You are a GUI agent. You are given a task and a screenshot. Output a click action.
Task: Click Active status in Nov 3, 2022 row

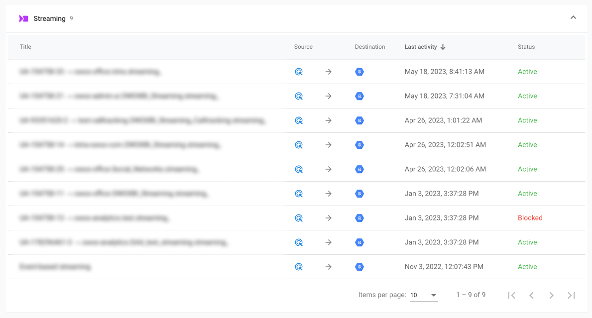pyautogui.click(x=527, y=266)
